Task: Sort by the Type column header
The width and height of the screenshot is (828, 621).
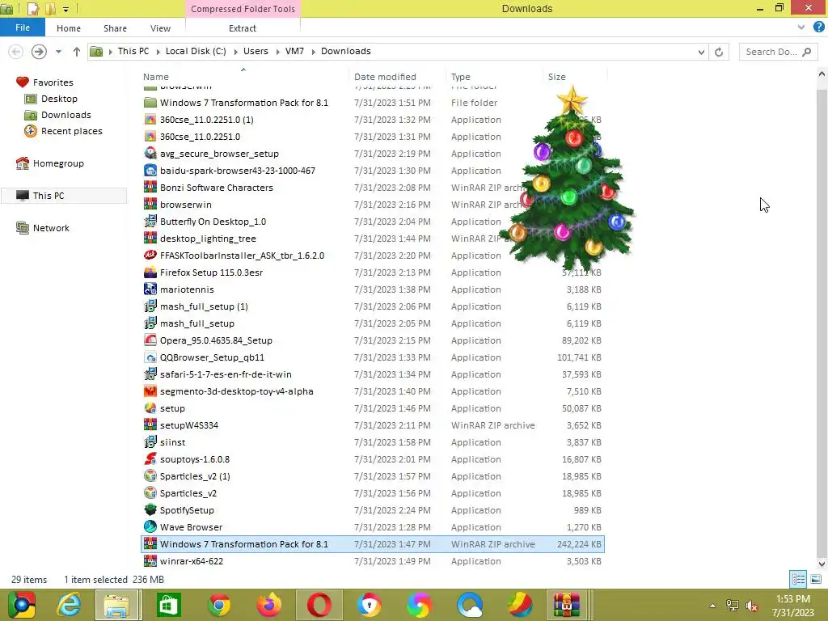Action: tap(460, 77)
